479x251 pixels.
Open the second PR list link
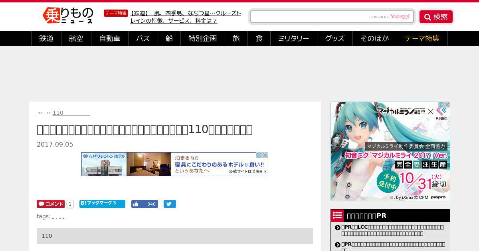coord(394,246)
